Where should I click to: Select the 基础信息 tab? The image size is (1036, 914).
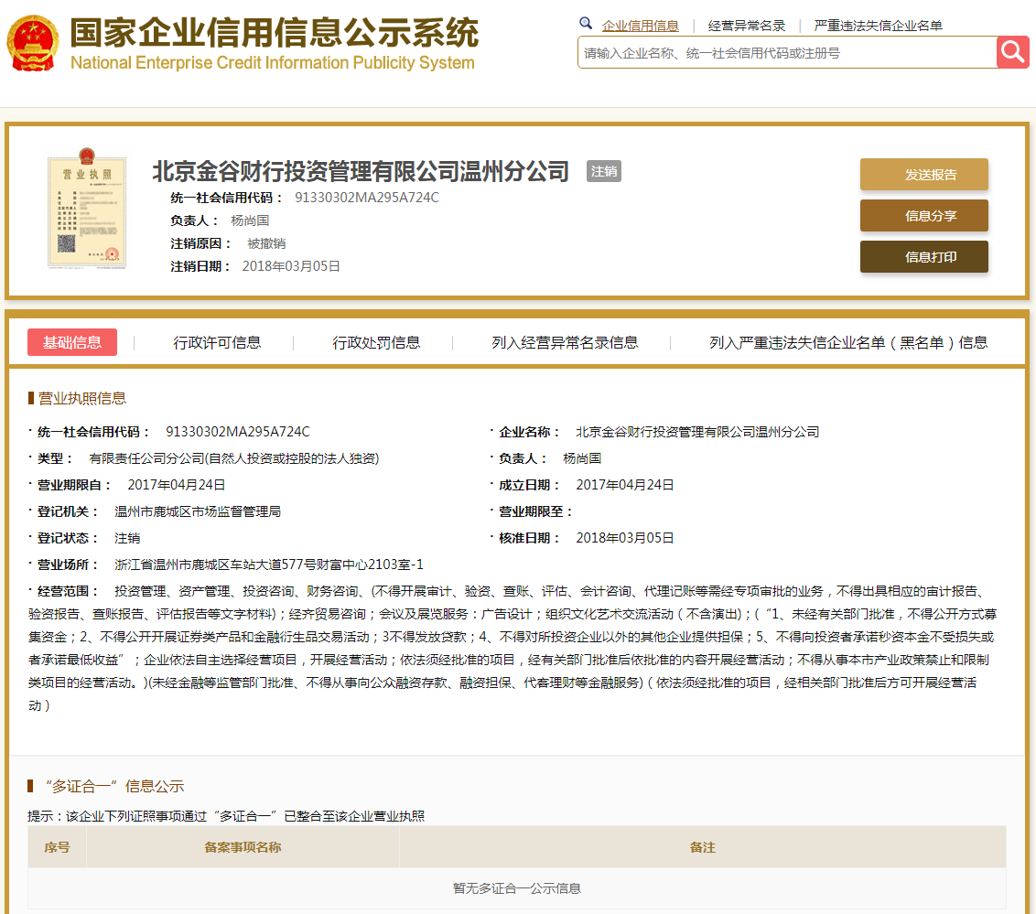tap(72, 342)
